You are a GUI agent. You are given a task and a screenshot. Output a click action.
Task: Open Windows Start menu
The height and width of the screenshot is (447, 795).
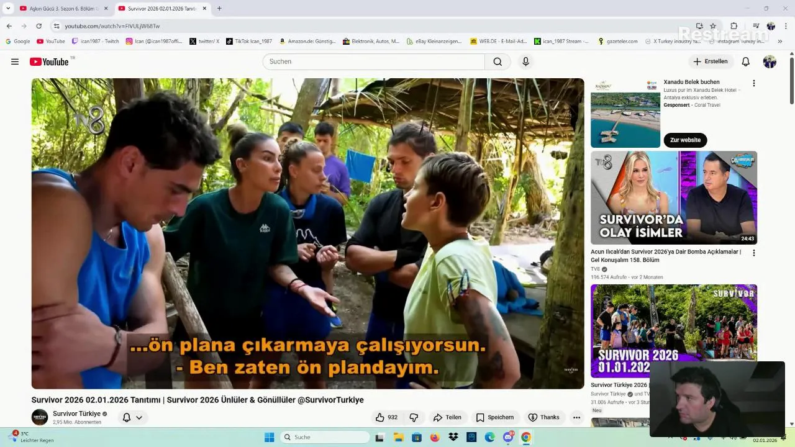[x=269, y=437]
